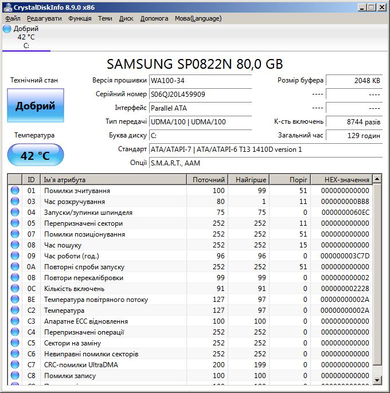Click the serial number field S06QJ20L459909
Screen dimensions: 390x393
[x=200, y=95]
